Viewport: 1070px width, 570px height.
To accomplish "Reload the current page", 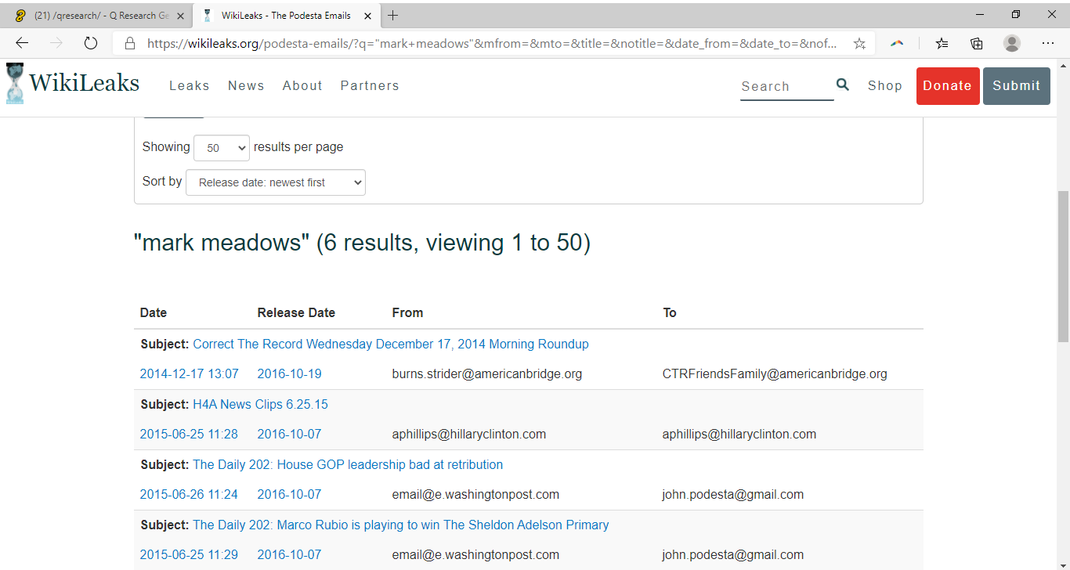I will [x=91, y=43].
